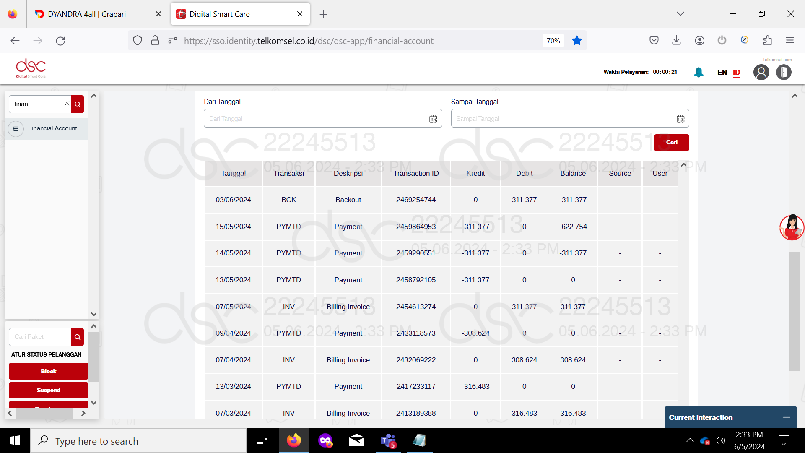The height and width of the screenshot is (453, 805).
Task: Click the Block status button
Action: [x=49, y=371]
